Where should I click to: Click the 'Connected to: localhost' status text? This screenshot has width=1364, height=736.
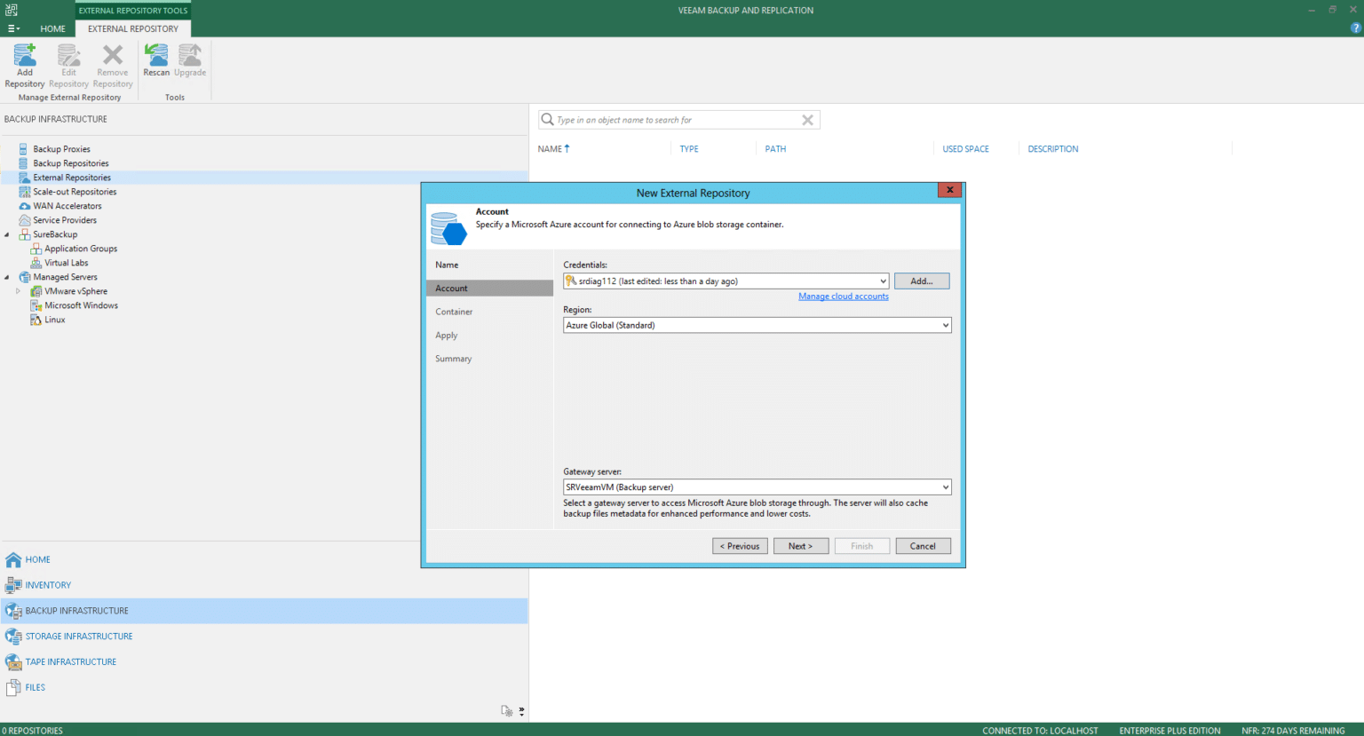(x=1040, y=731)
